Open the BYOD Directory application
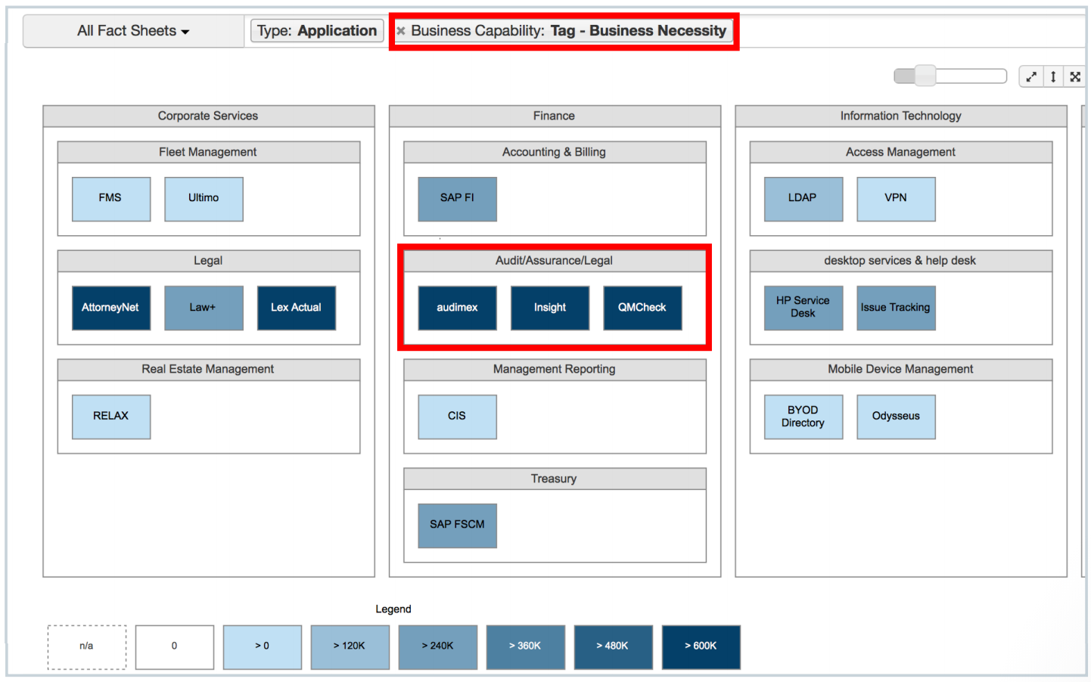Viewport: 1091px width, 682px height. coord(803,417)
